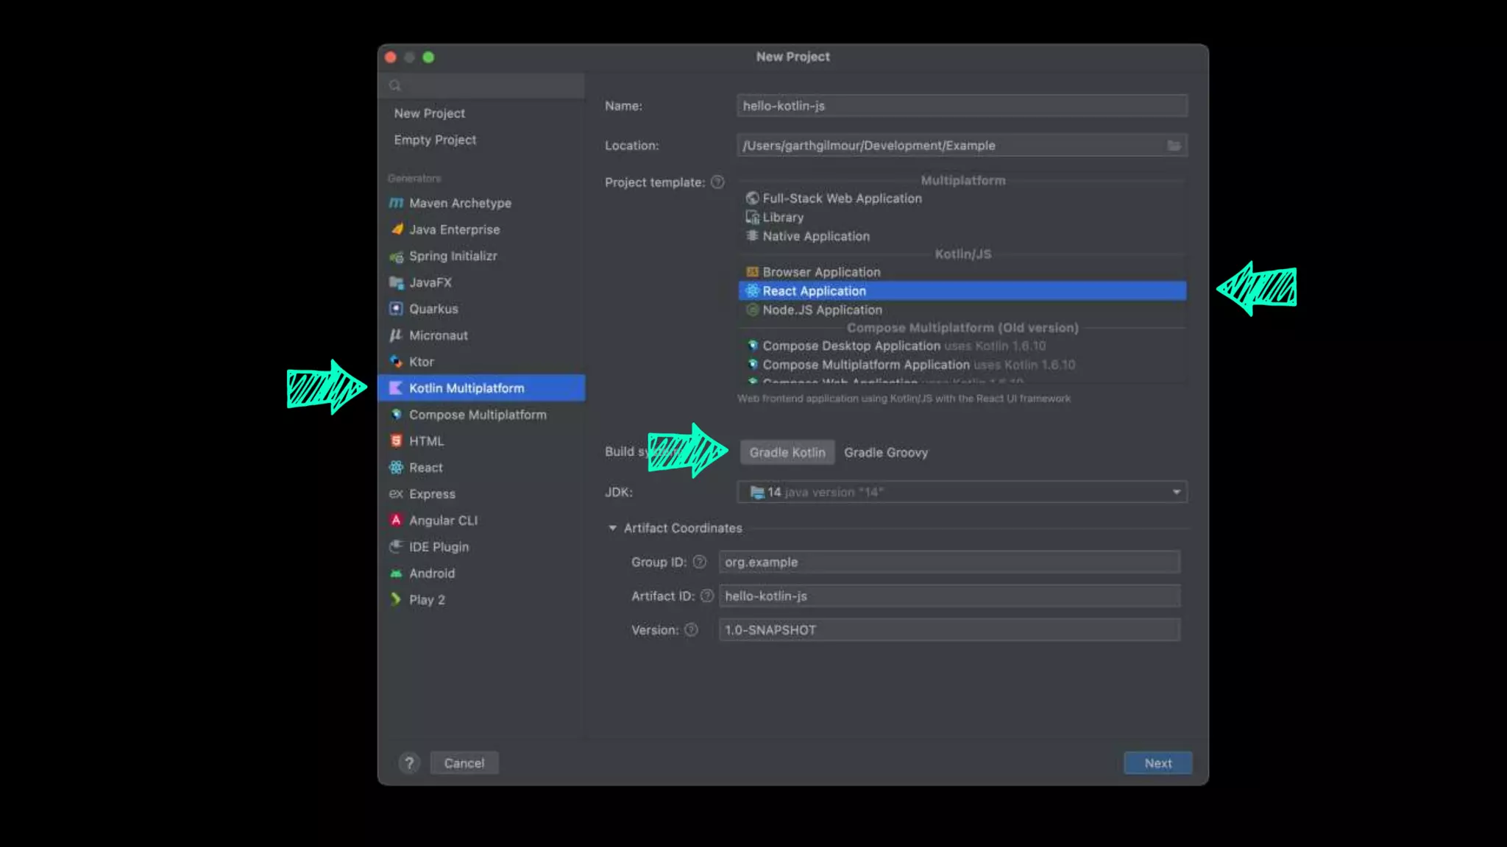The width and height of the screenshot is (1507, 847).
Task: Open the JDK version dropdown
Action: click(1176, 492)
